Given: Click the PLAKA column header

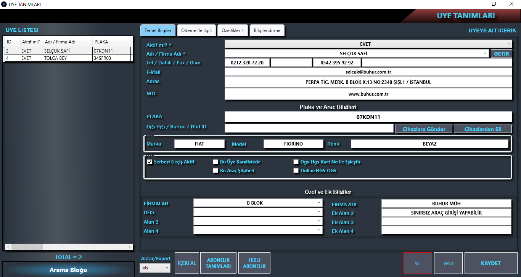Looking at the screenshot, I should (x=112, y=42).
